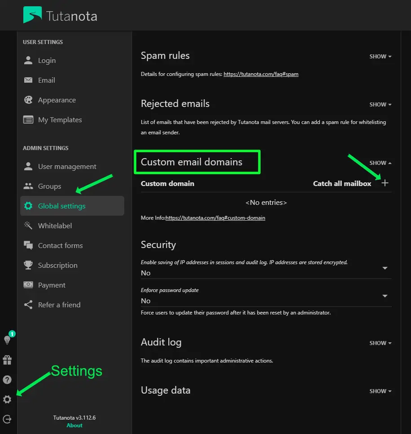Click the 'Spam rules' heading
This screenshot has width=411, height=434.
pos(165,56)
